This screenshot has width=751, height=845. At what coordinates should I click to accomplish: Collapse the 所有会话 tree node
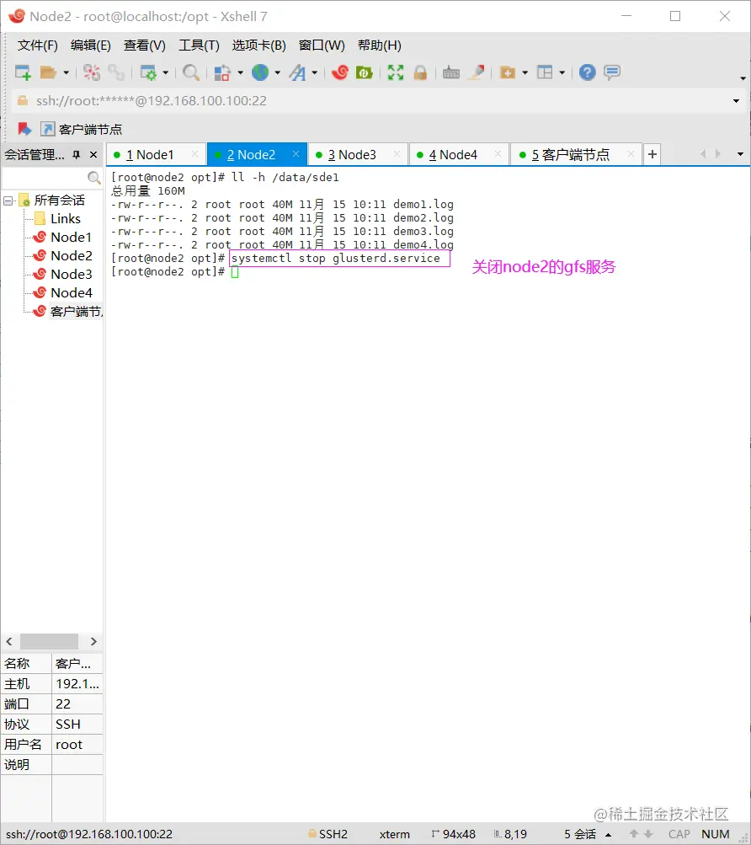(x=8, y=201)
